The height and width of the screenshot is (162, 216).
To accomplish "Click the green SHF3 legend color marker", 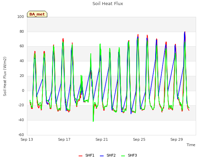I will click(123, 156).
